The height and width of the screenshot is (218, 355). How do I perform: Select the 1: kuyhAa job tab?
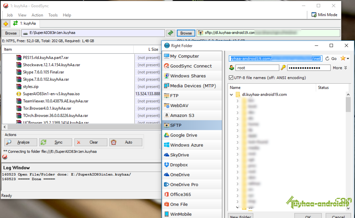[x=25, y=23]
